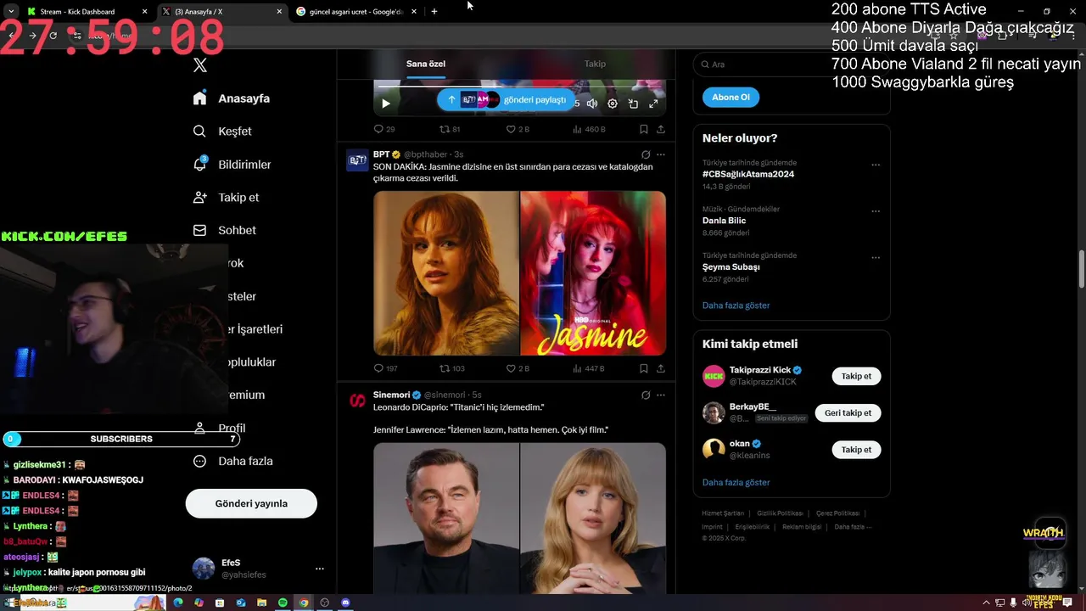The width and height of the screenshot is (1086, 611).
Task: Reply to the top video post
Action: tap(384, 129)
